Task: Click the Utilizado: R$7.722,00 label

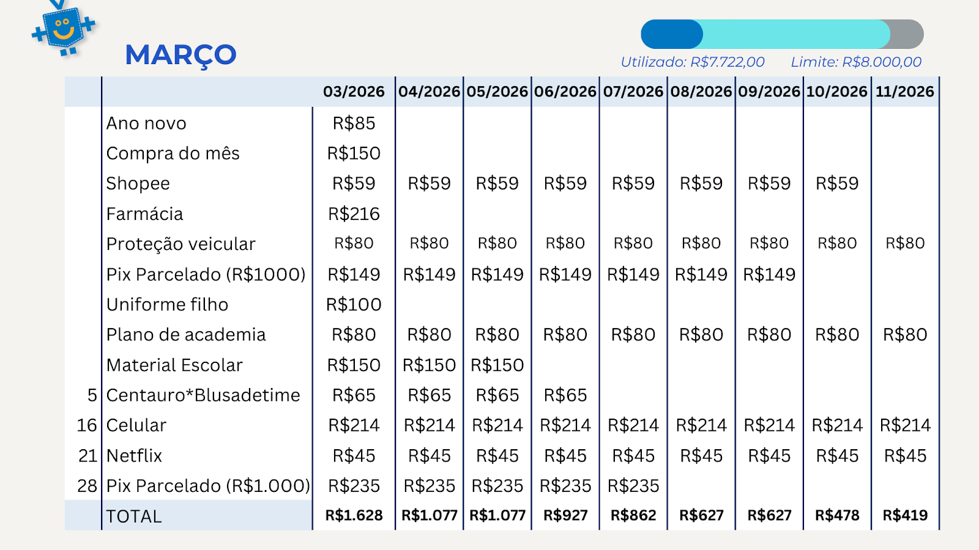Action: pyautogui.click(x=692, y=62)
